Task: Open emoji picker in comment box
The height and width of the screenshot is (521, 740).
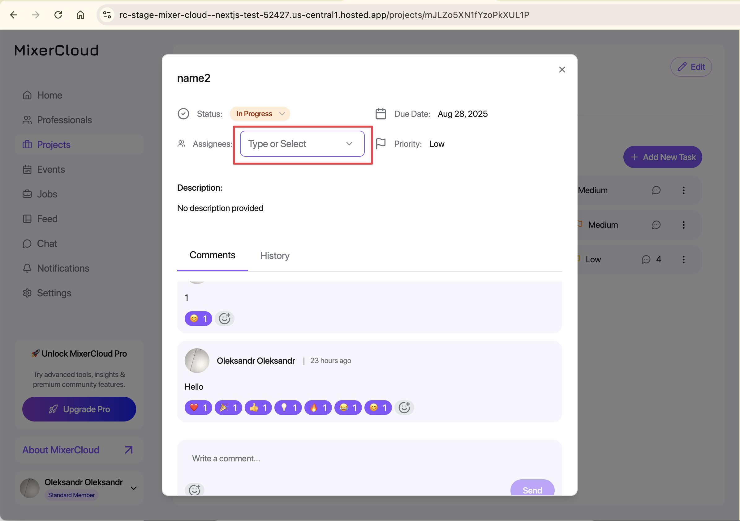Action: 194,490
